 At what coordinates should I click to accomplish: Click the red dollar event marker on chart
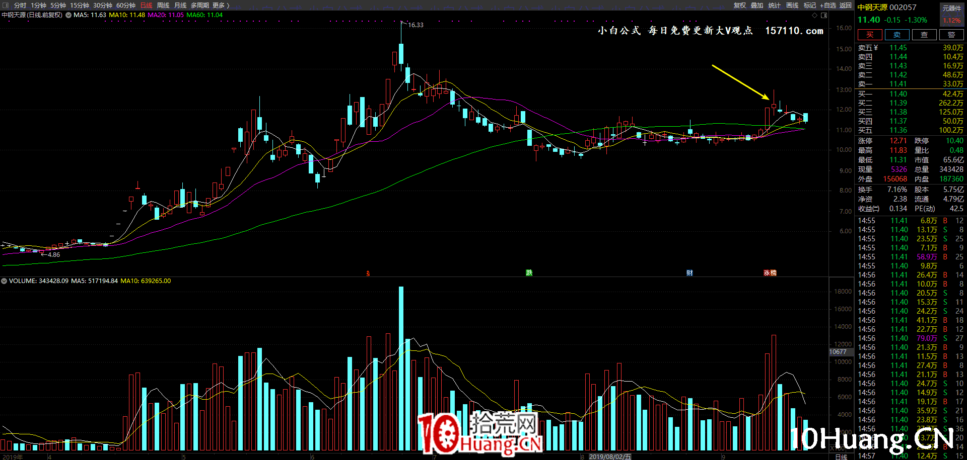tap(368, 273)
